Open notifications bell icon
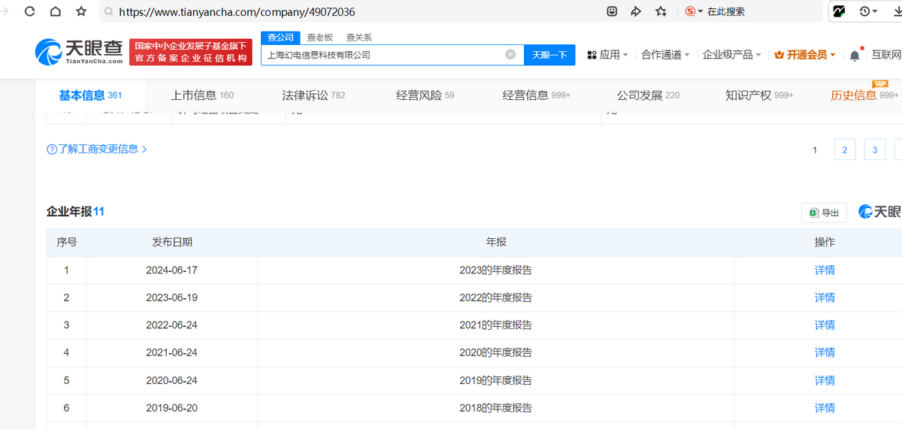902x429 pixels. click(x=855, y=55)
